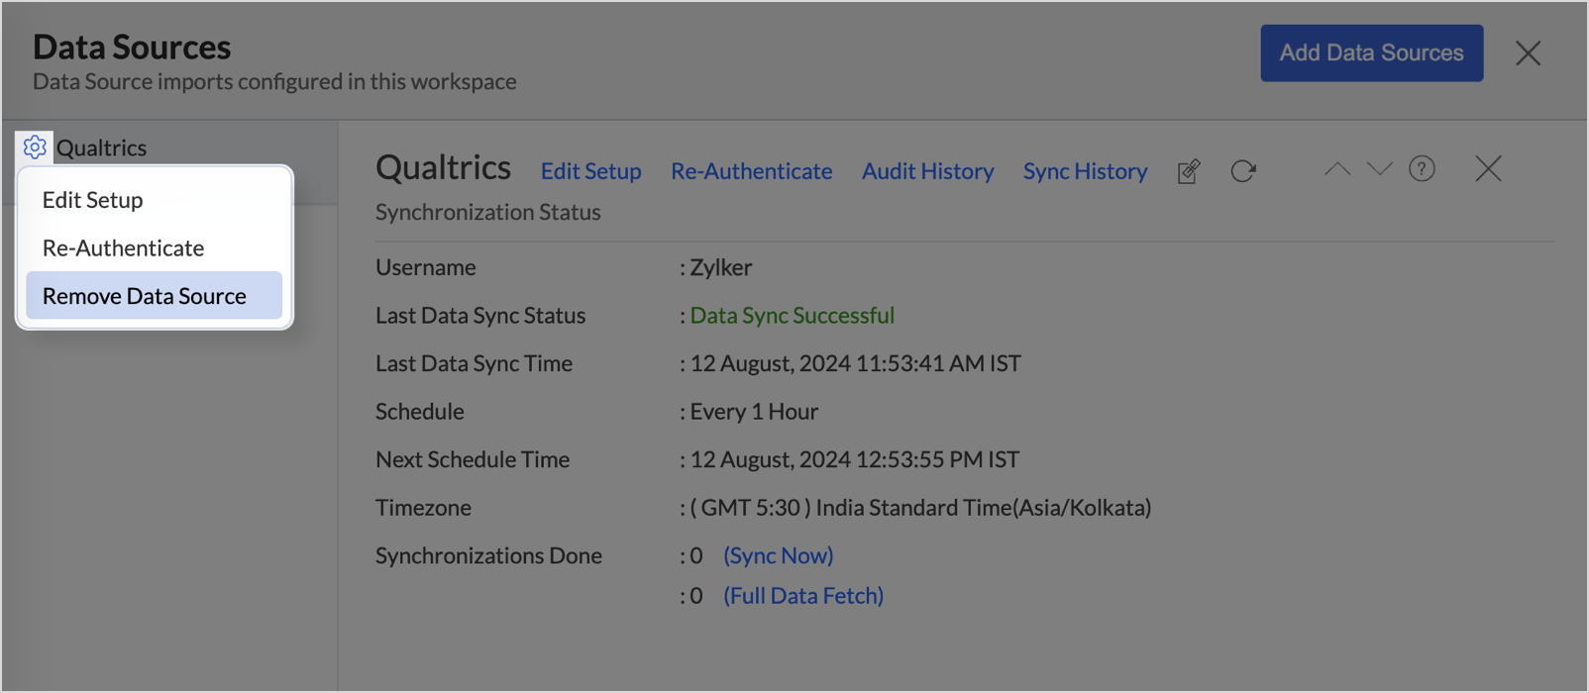Click the India Standard Time timezone value
The image size is (1589, 693).
(x=920, y=508)
